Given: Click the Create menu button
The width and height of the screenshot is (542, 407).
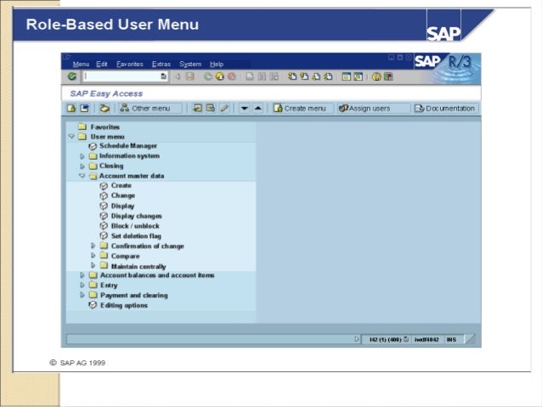Looking at the screenshot, I should coord(302,108).
